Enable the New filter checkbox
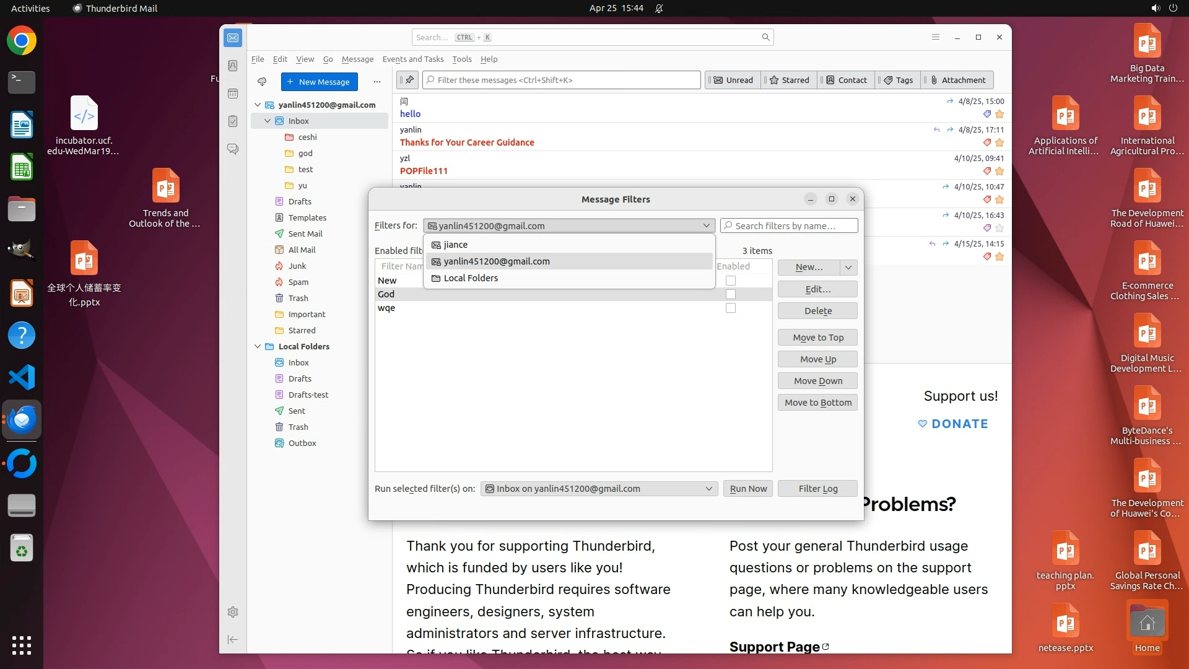This screenshot has width=1189, height=669. click(731, 281)
